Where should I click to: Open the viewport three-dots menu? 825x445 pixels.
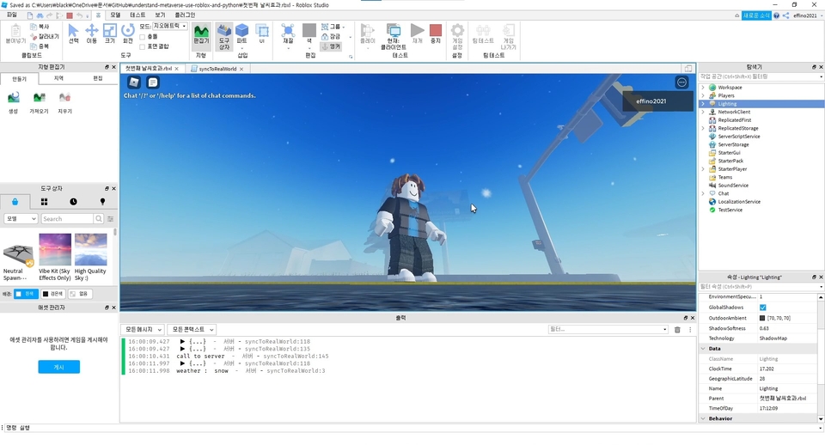point(681,82)
